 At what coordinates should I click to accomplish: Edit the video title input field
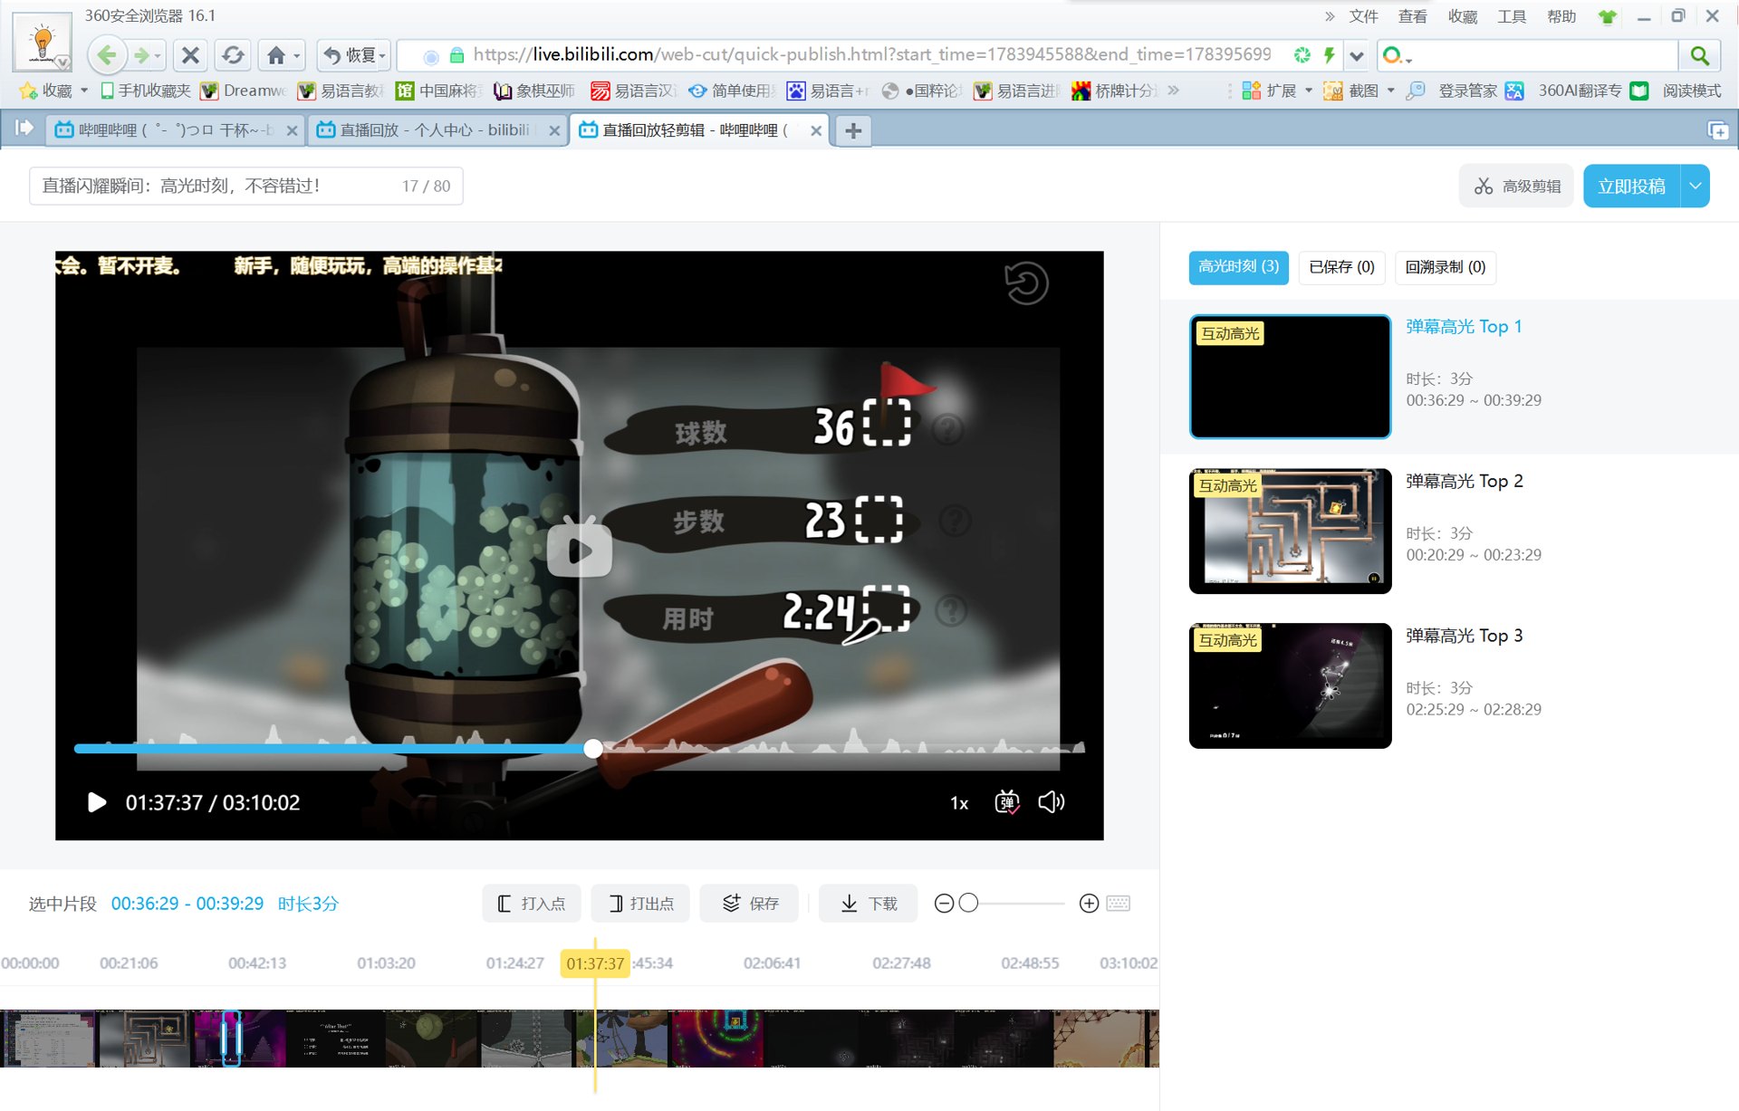[x=245, y=186]
